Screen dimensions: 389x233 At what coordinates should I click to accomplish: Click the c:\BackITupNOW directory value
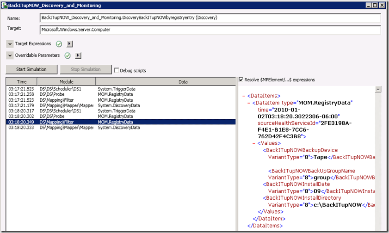click(x=338, y=205)
